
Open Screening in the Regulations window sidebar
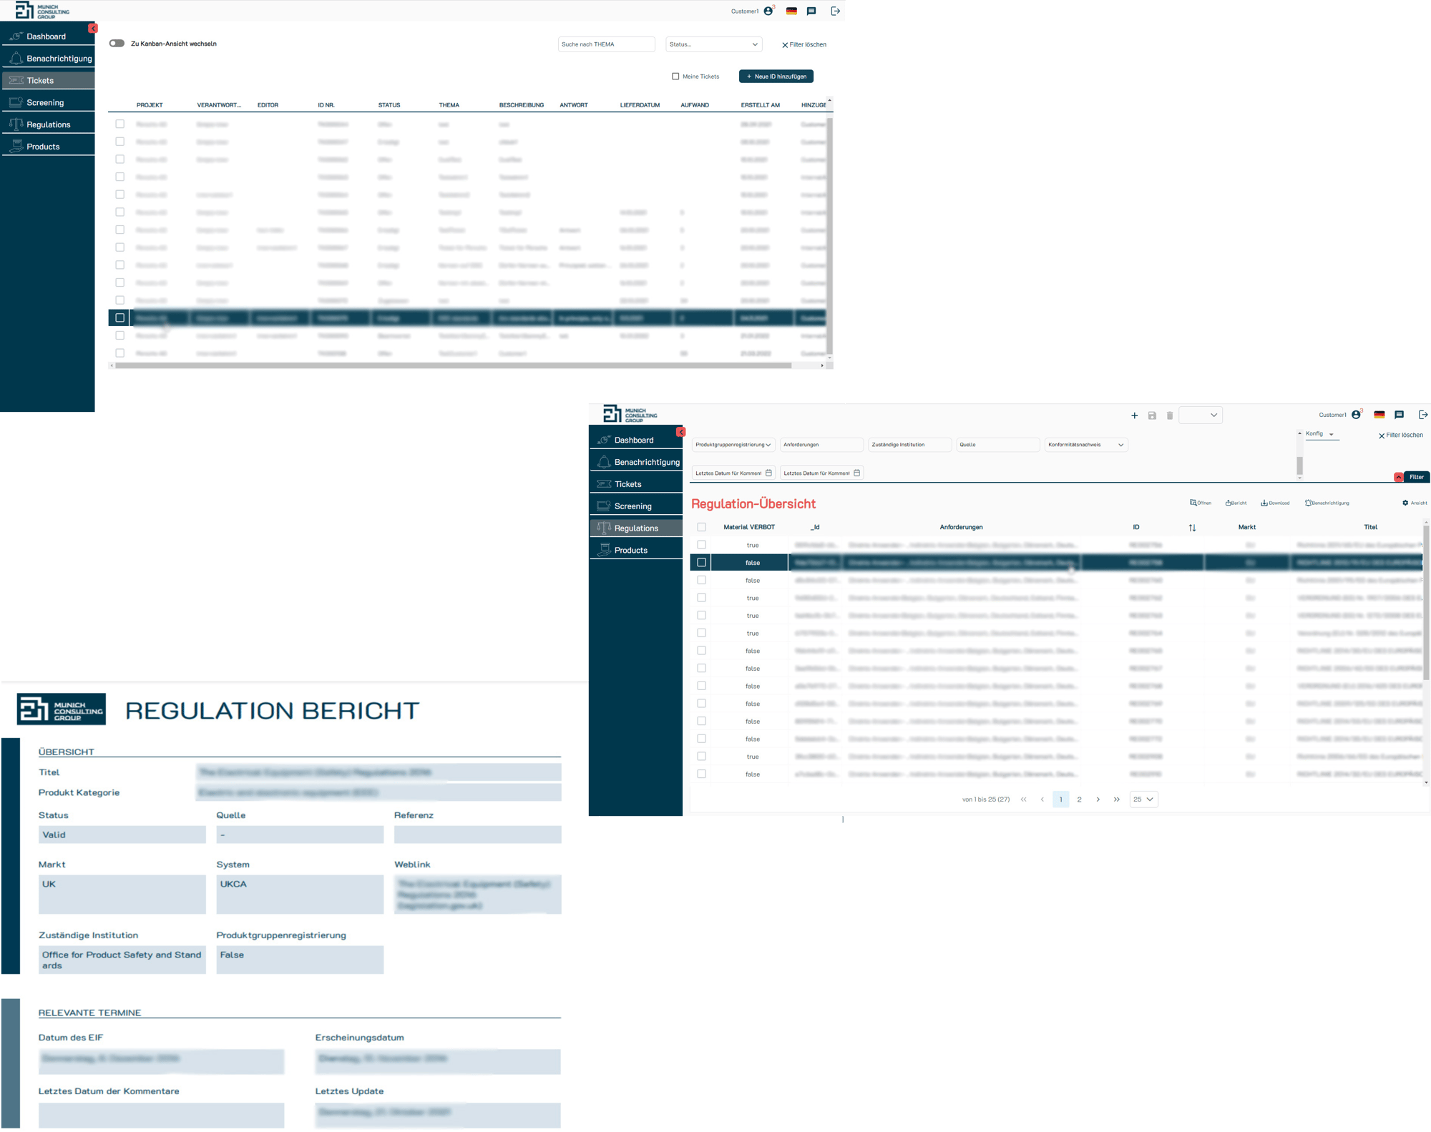coord(635,506)
